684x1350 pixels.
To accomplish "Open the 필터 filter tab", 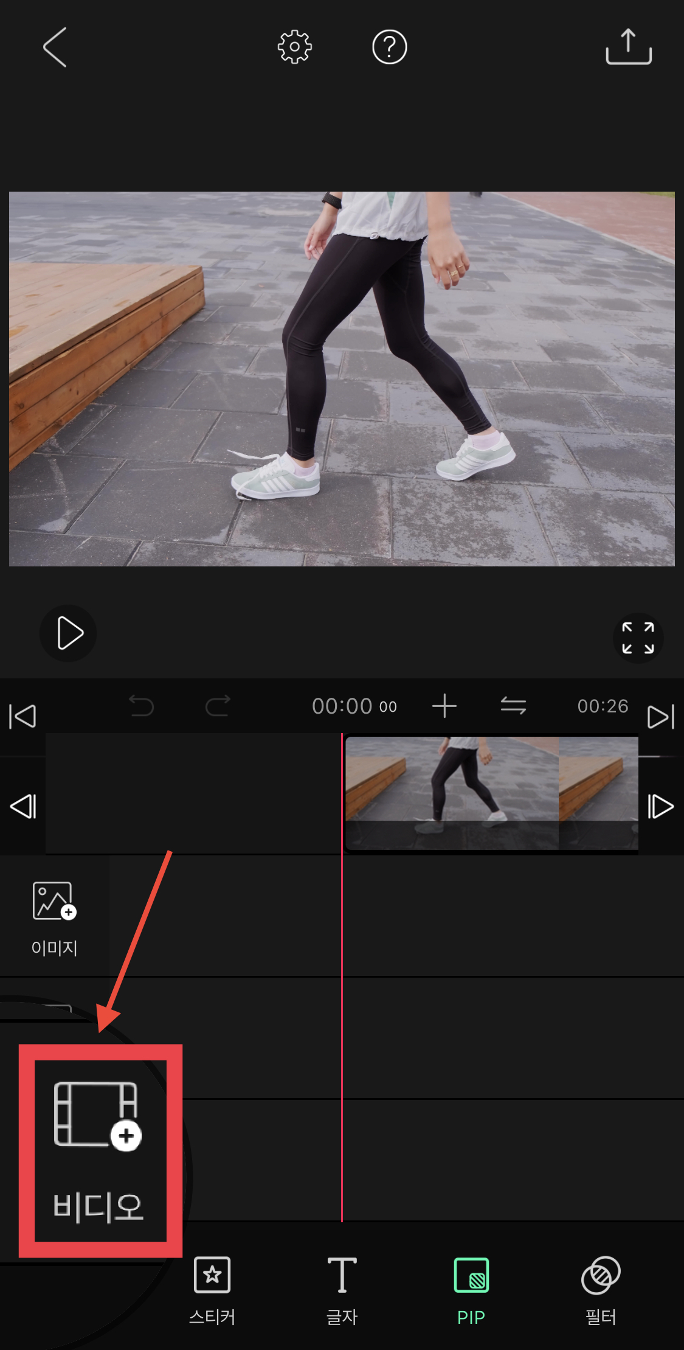I will tap(601, 1291).
